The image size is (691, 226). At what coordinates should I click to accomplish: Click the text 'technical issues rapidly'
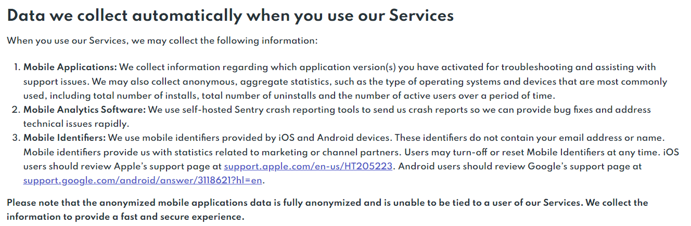pyautogui.click(x=76, y=124)
